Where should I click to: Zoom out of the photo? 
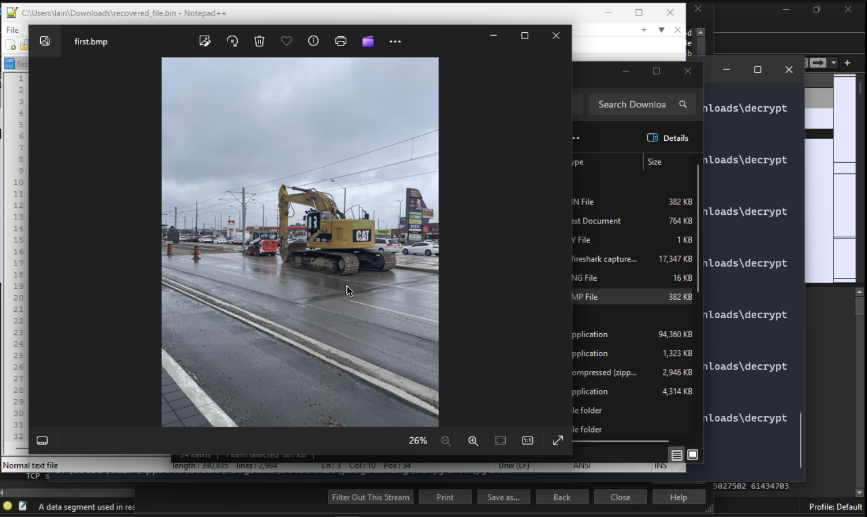coord(446,441)
